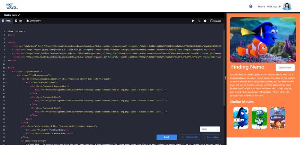This screenshot has height=145, width=300.
Task: Click the bootstrap.min.css link line 5
Action: tap(117, 46)
